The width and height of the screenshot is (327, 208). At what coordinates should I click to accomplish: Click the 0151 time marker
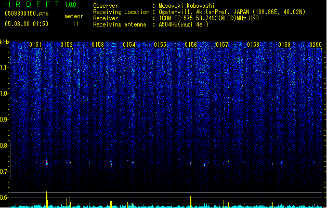click(x=35, y=45)
